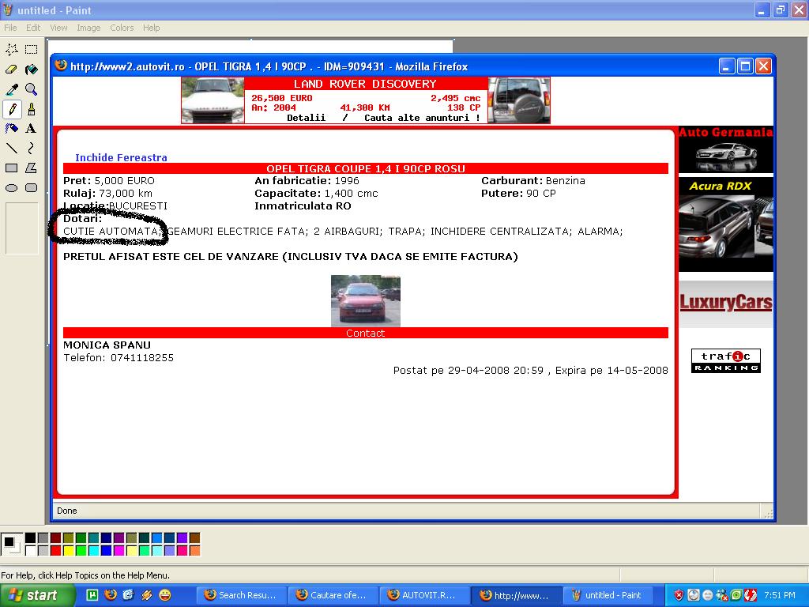The image size is (809, 607).
Task: Click Inchide Fereastra text in the canvas
Action: (x=121, y=157)
